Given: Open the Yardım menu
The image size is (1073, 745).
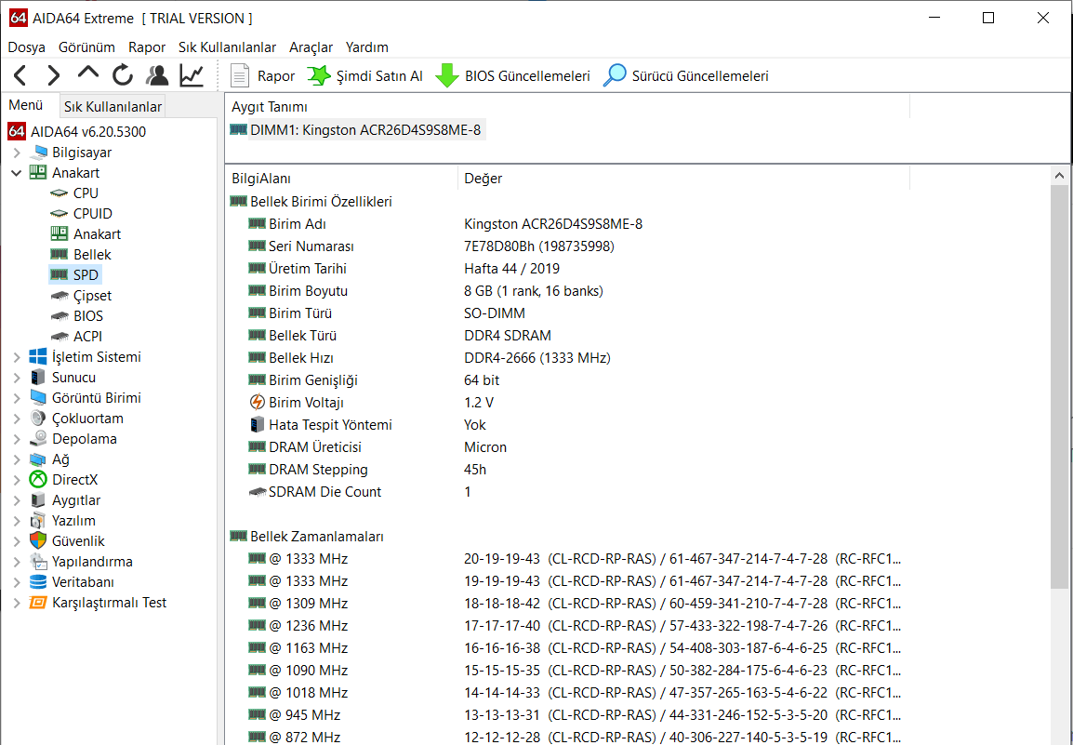Looking at the screenshot, I should pos(366,47).
